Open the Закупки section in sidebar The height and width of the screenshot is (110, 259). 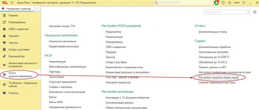pos(13,43)
